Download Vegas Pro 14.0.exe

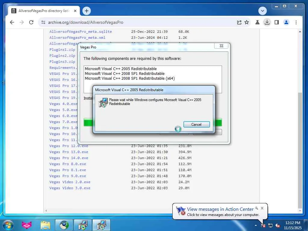[x=69, y=158]
